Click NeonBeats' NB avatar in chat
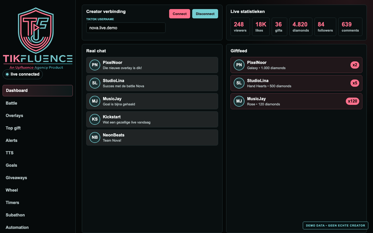The image size is (373, 233). pos(95,137)
